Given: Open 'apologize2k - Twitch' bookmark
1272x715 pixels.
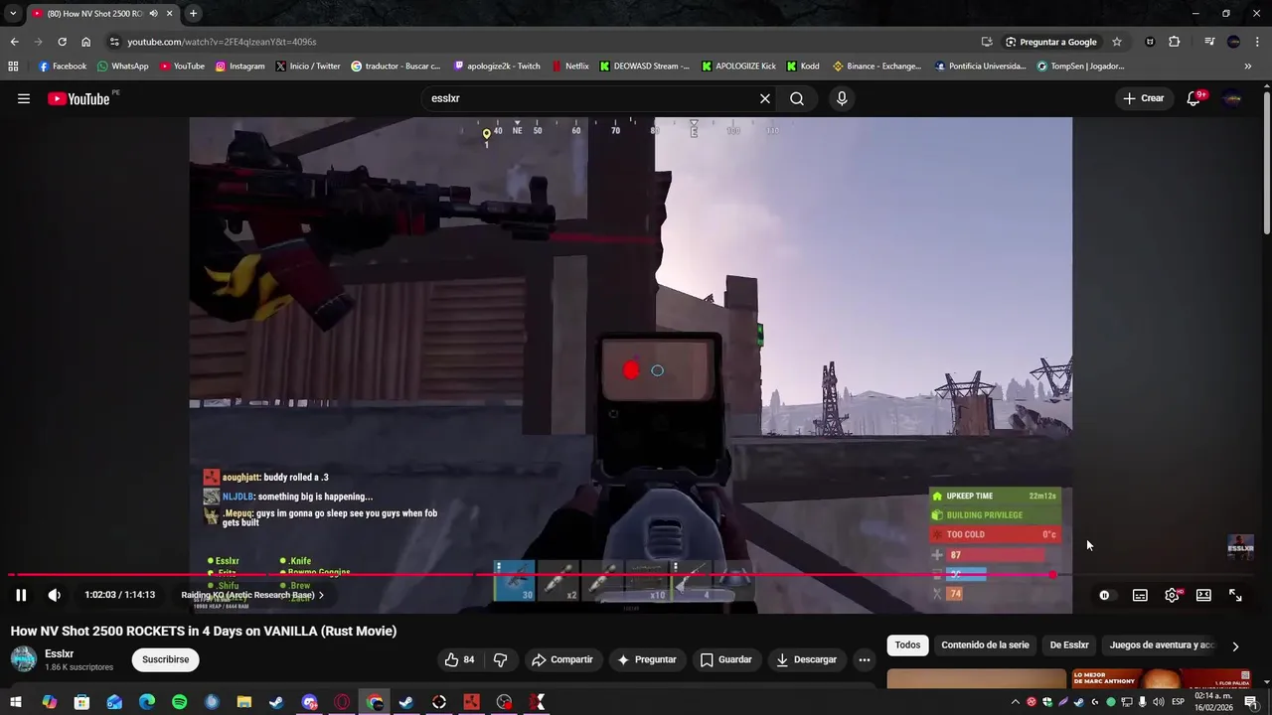Looking at the screenshot, I should [x=497, y=67].
